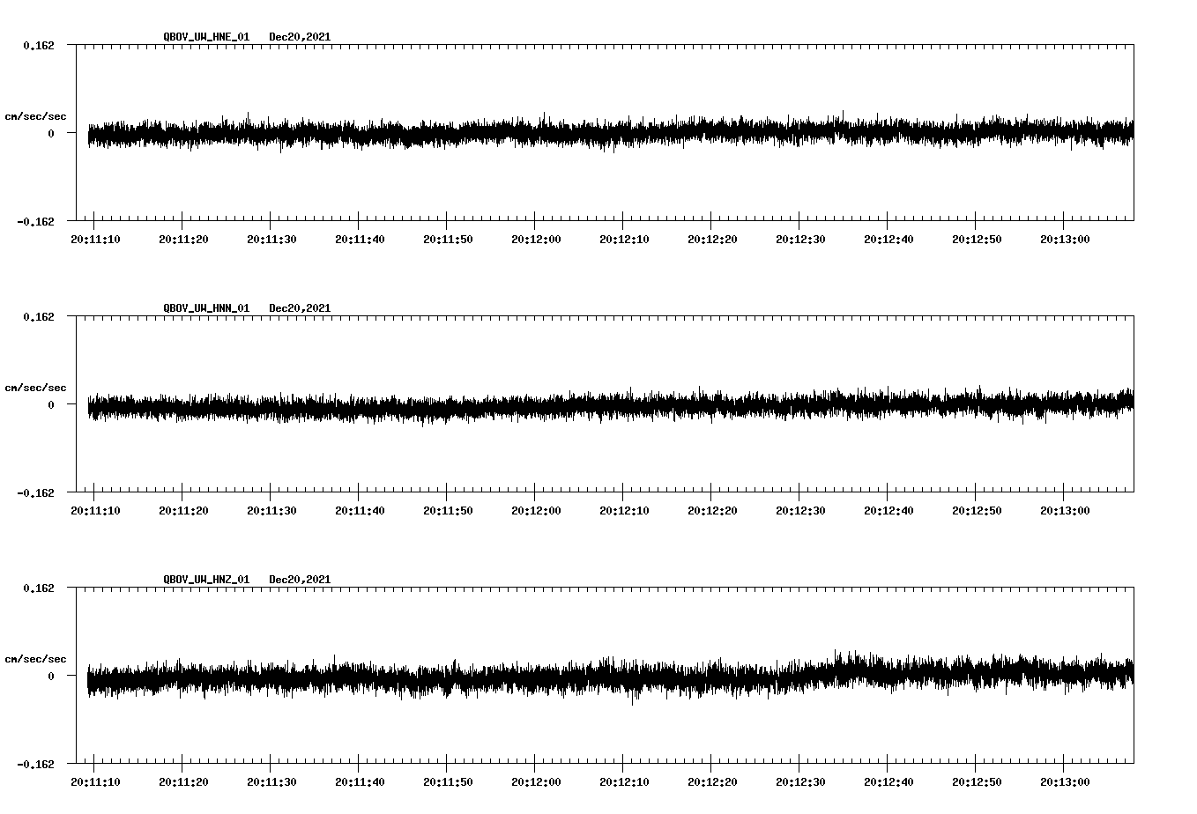
Task: Click the Dec20,2021 date above HNZ plot
Action: pos(300,580)
